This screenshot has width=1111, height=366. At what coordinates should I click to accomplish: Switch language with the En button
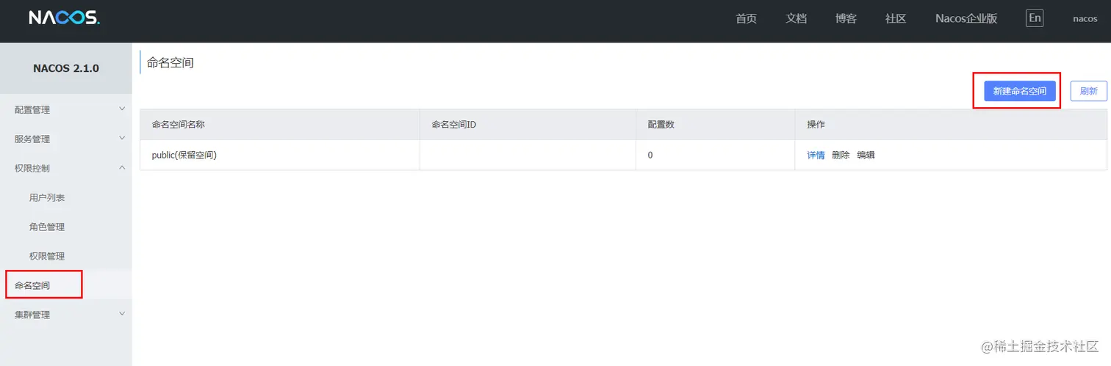click(1035, 18)
